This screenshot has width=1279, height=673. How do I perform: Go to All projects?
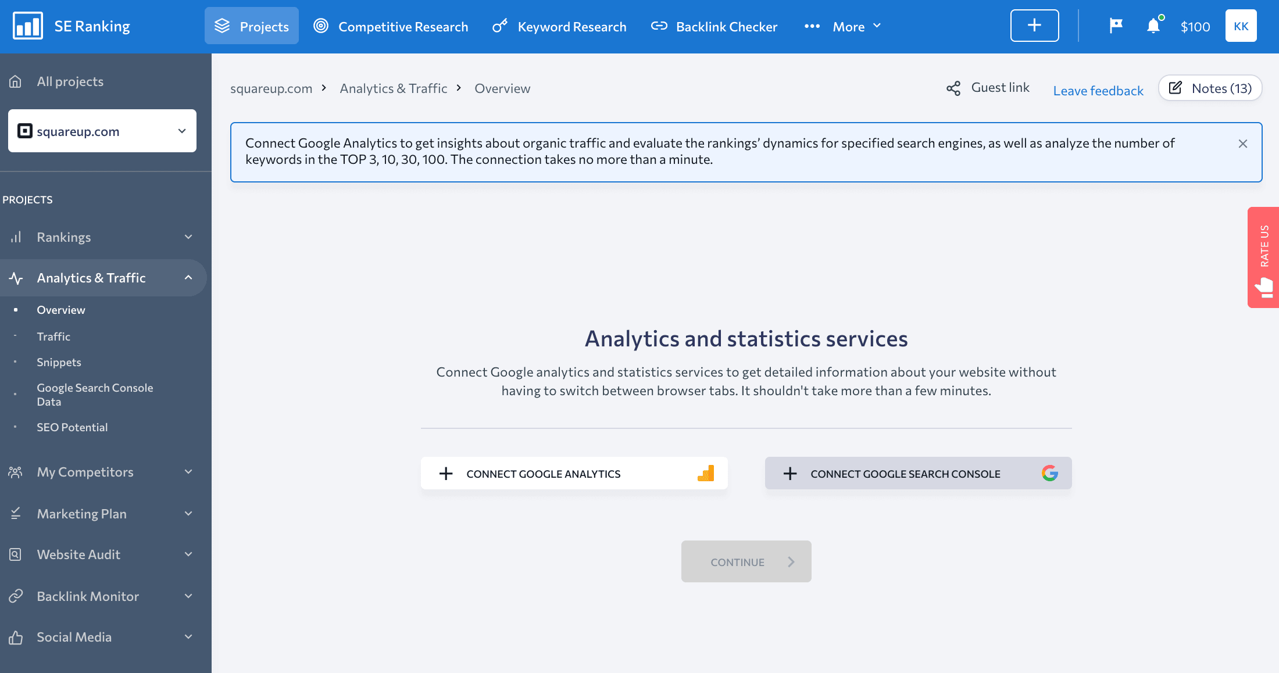(x=70, y=81)
